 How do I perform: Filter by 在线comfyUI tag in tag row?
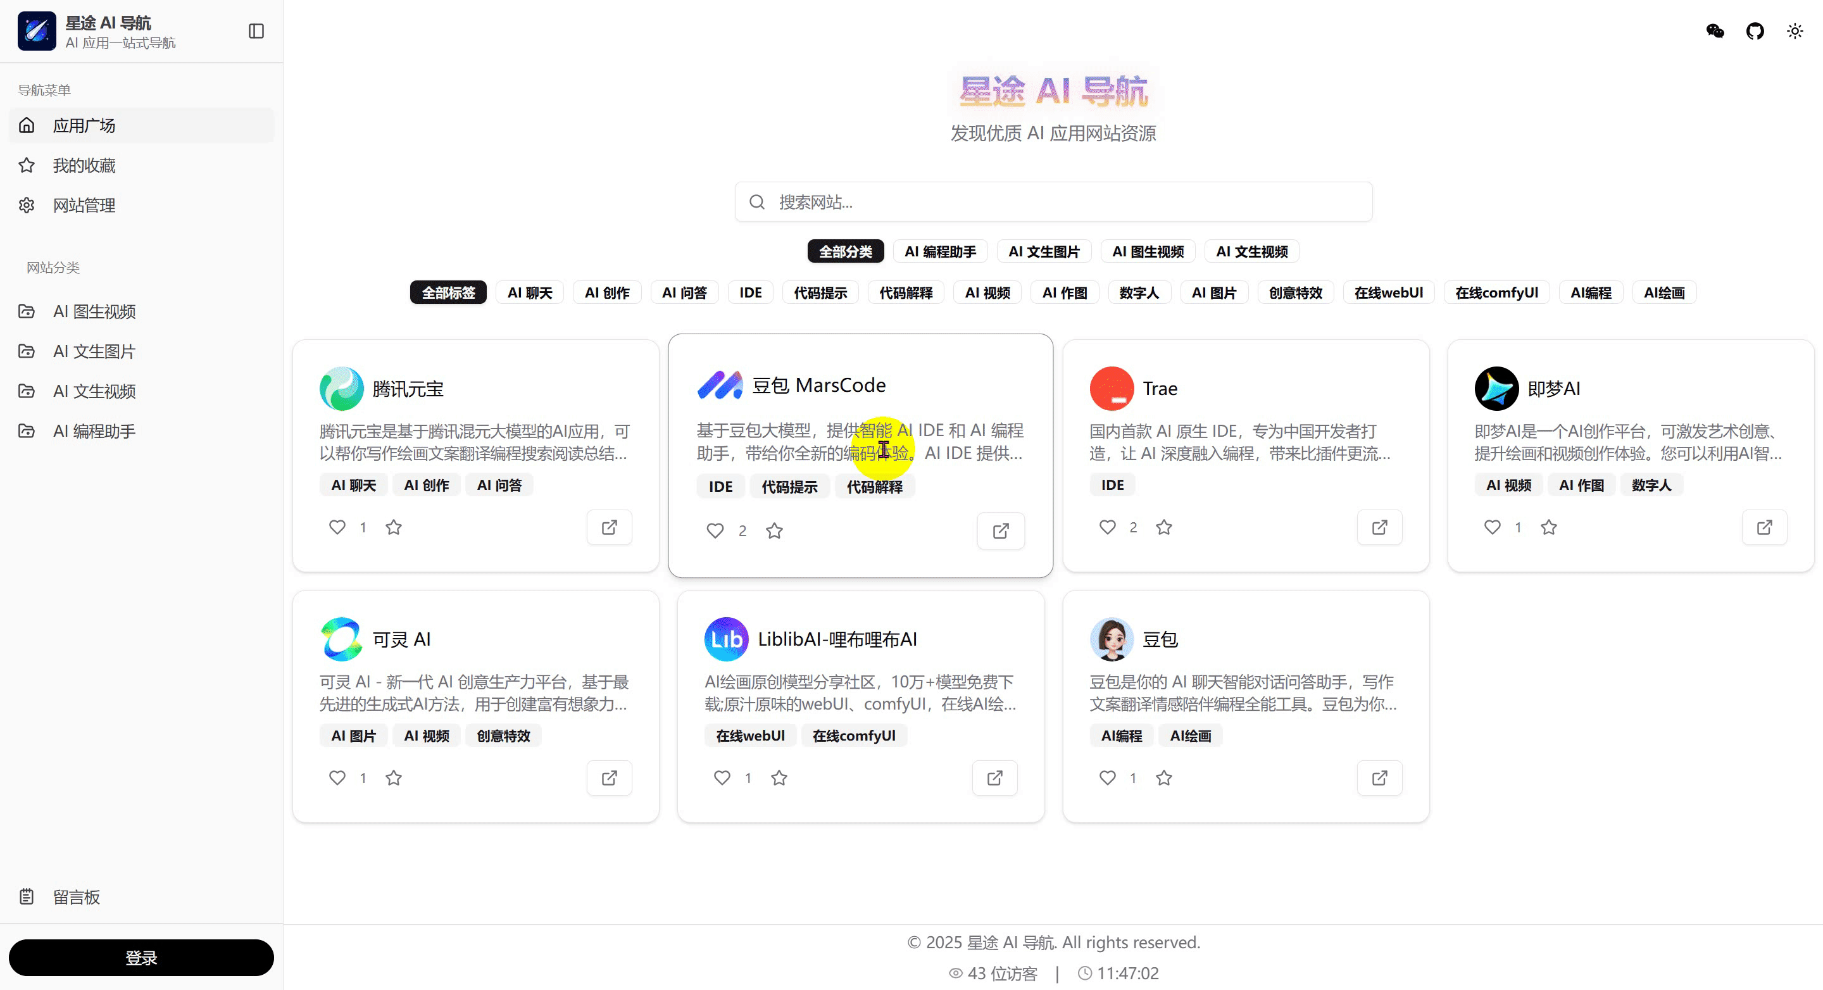point(1497,292)
